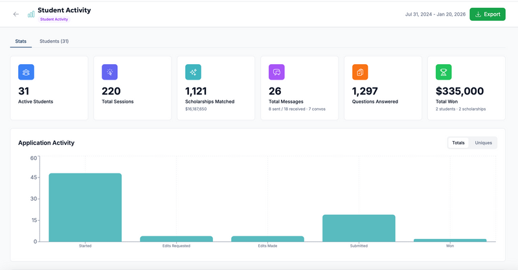Click the Submitted bar in chart

[359, 228]
